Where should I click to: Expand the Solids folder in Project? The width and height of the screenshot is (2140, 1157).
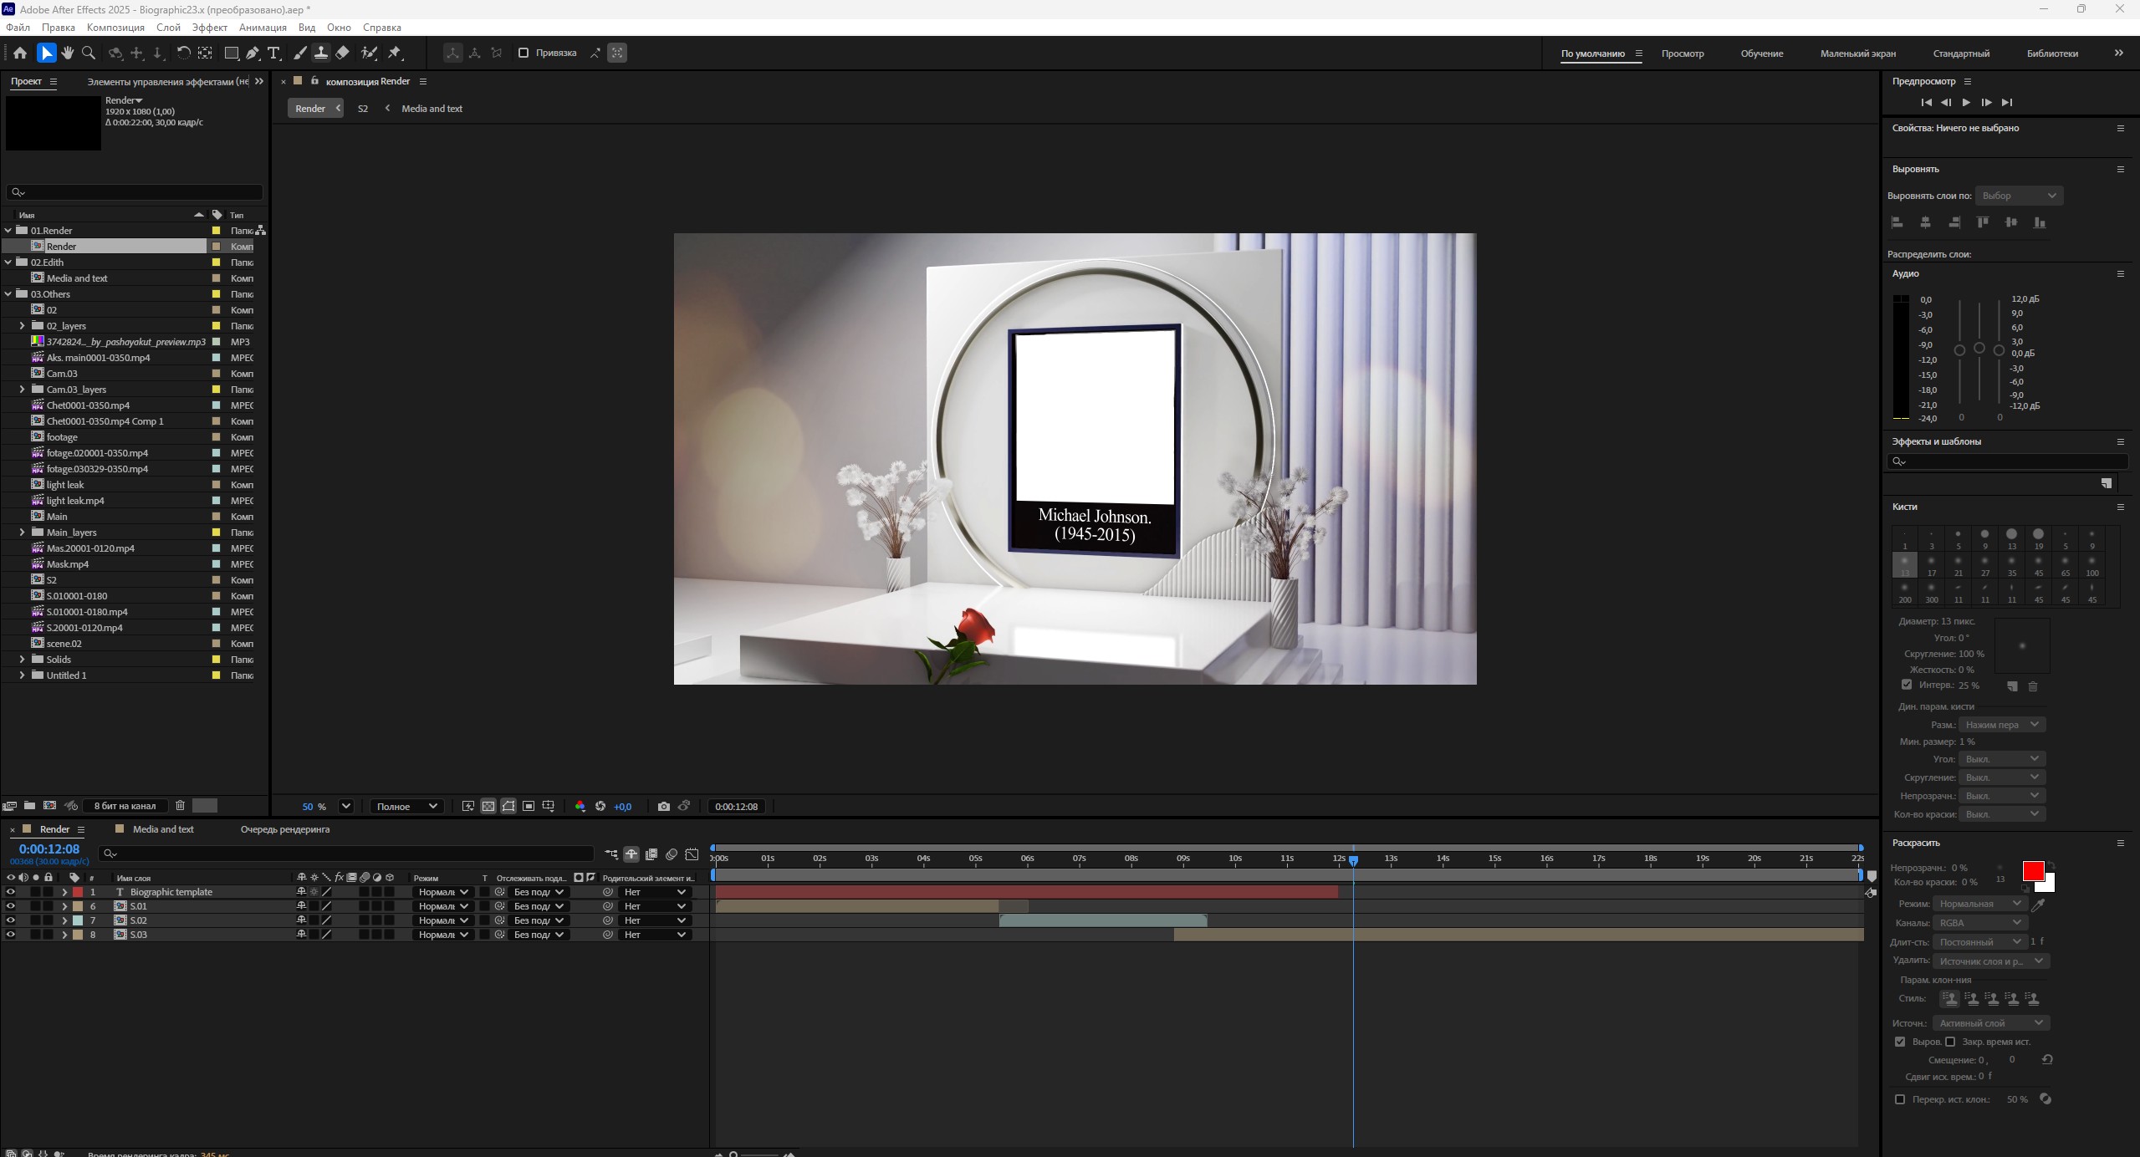(x=22, y=660)
